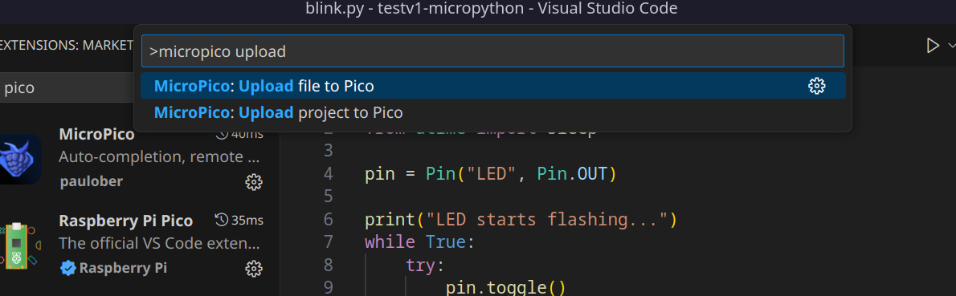Click the command palette input field

[x=492, y=51]
